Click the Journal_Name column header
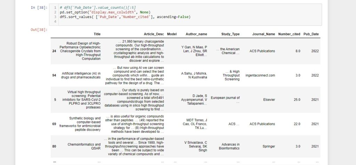This screenshot has height=165, width=356. [260, 34]
